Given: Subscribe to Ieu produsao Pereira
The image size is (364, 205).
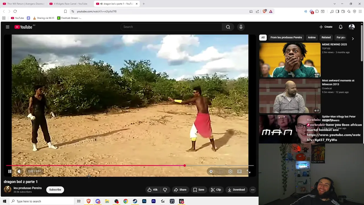Looking at the screenshot, I should (55, 190).
